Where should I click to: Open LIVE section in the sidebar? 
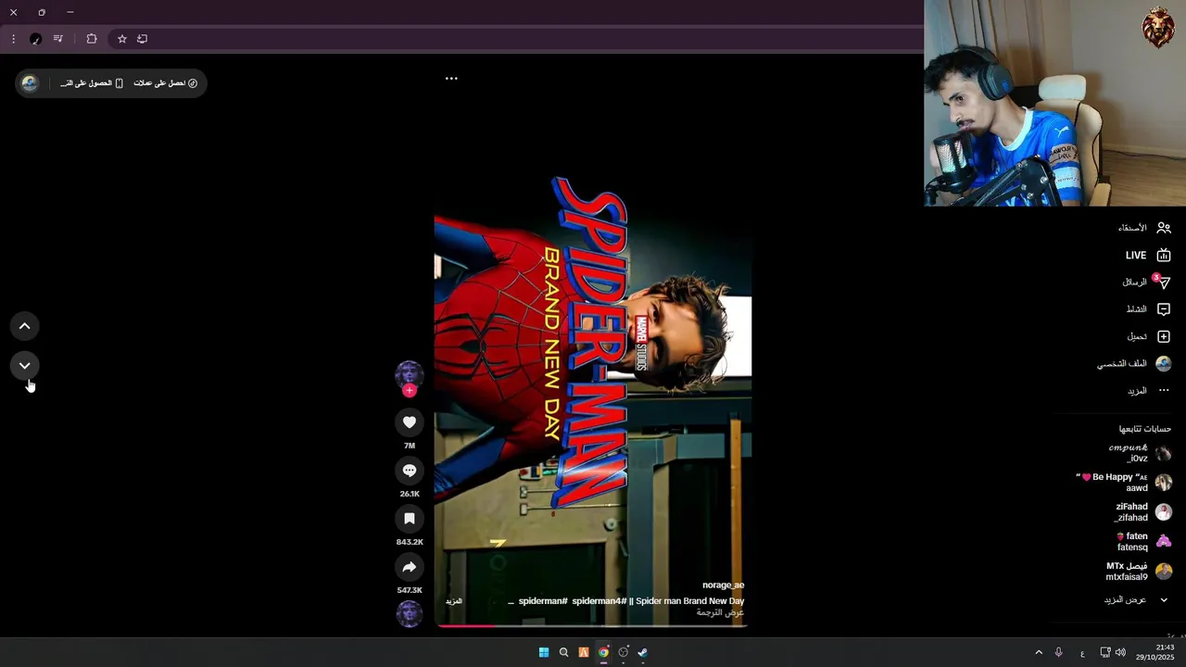tap(1148, 255)
